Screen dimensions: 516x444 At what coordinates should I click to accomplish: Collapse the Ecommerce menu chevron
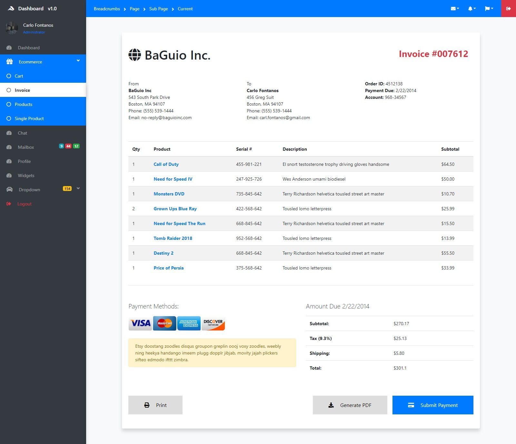coord(78,61)
